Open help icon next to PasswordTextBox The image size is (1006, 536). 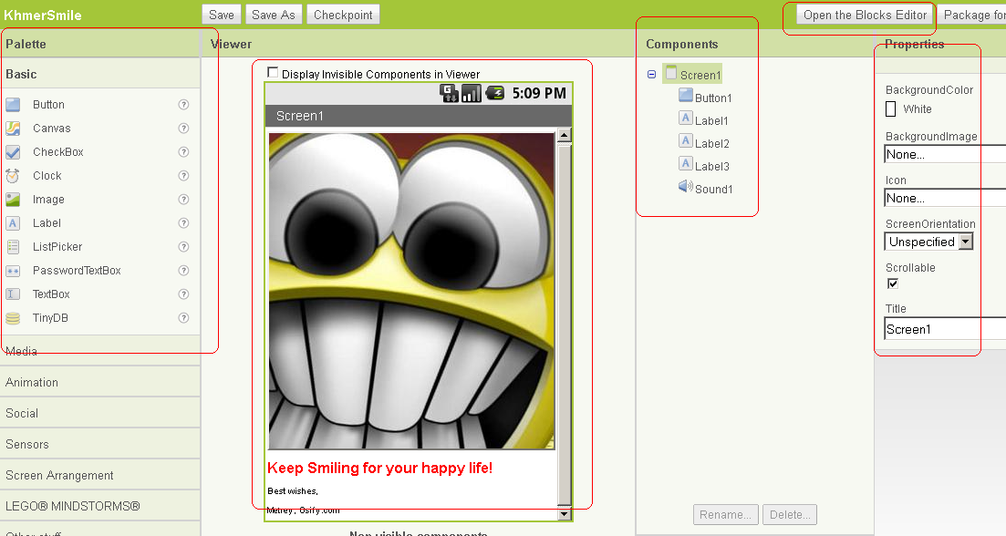pos(183,271)
